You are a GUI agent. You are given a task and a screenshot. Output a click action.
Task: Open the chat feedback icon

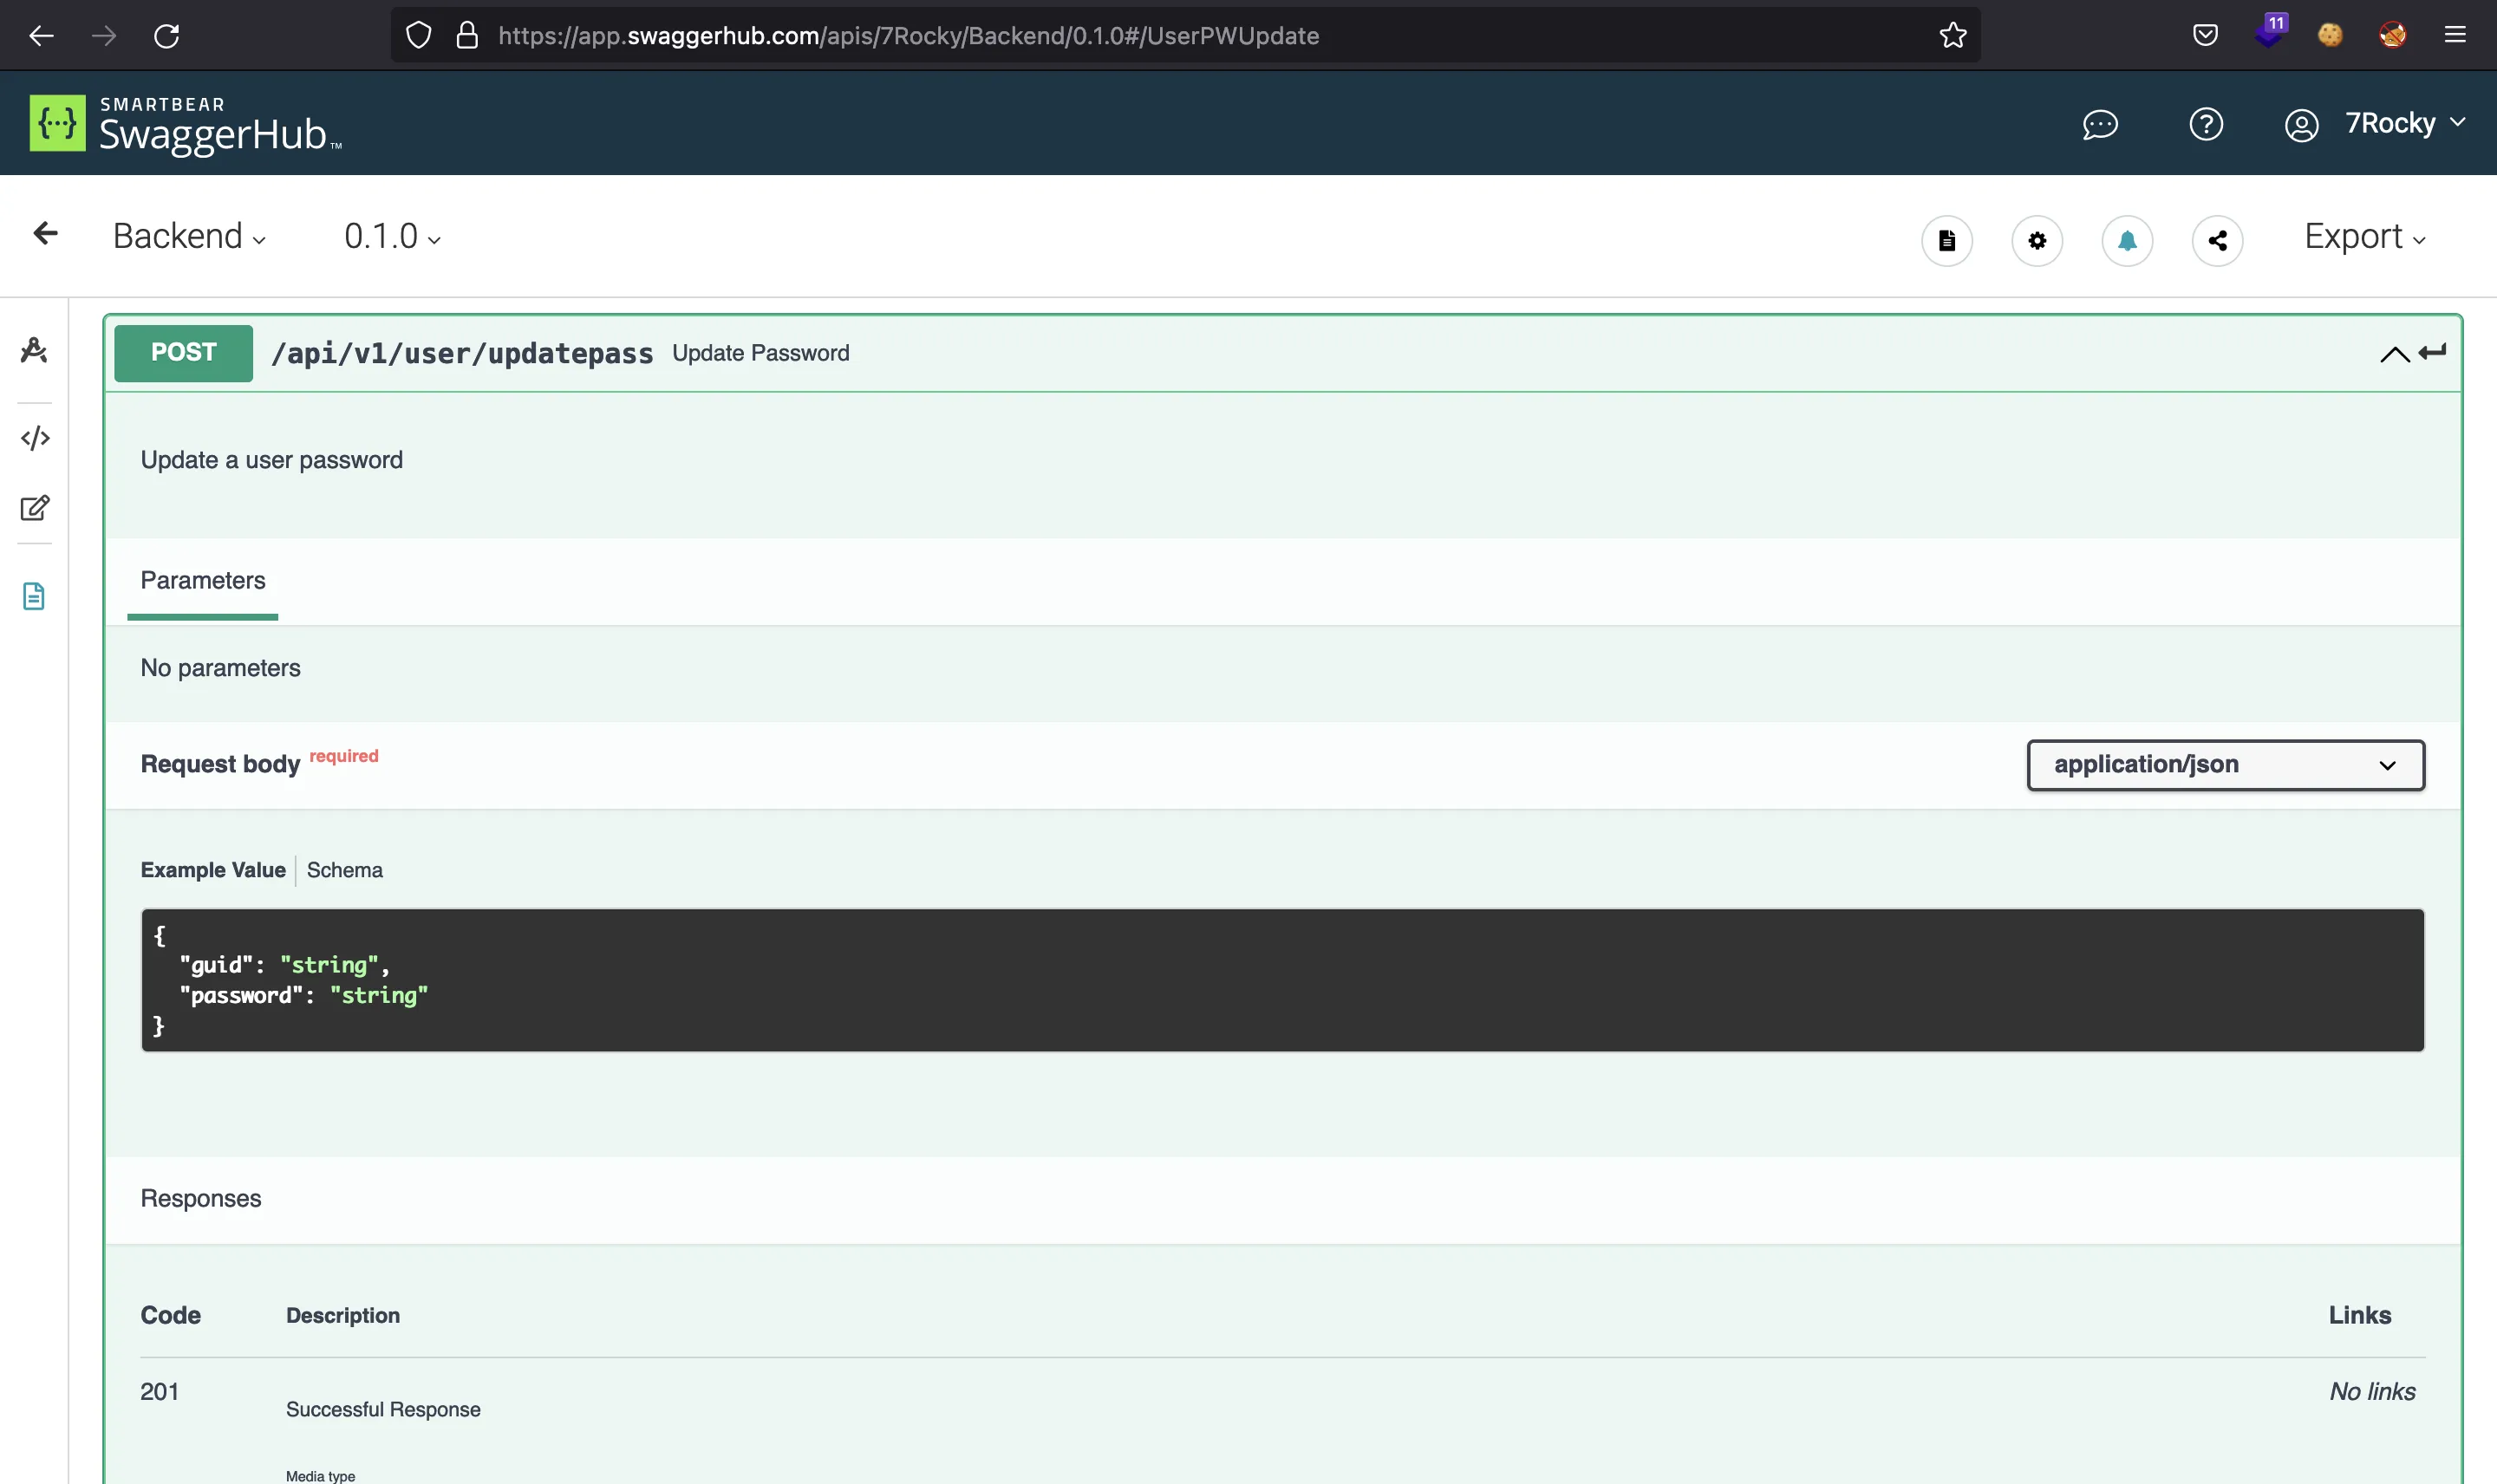(x=2100, y=125)
